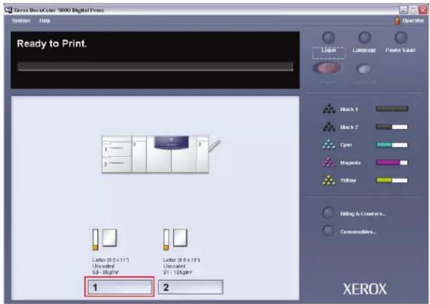Click the application icon in the title bar
The height and width of the screenshot is (304, 430).
click(x=9, y=10)
